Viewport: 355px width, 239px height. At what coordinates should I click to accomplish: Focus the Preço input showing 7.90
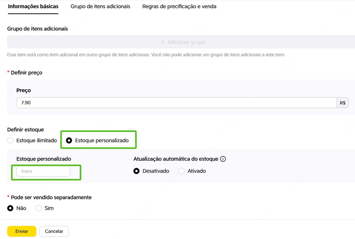tap(176, 103)
